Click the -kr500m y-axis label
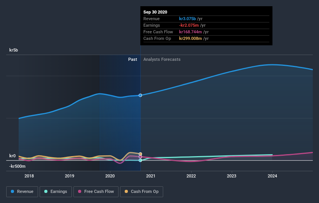The width and height of the screenshot is (319, 203). coord(17,166)
